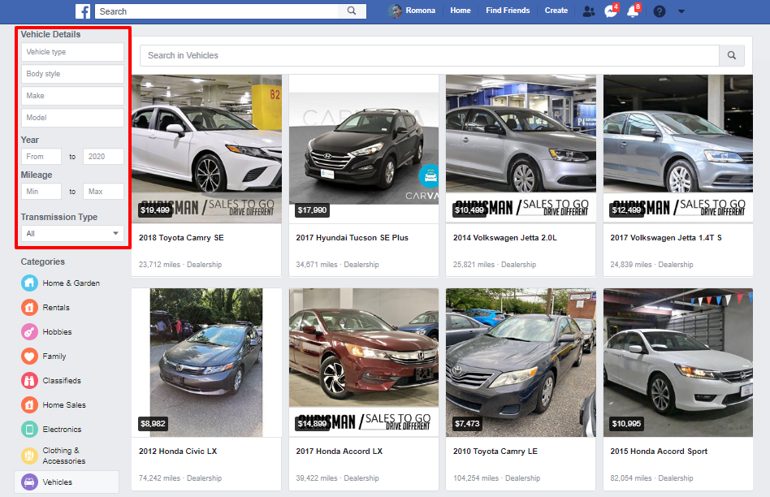Click the Search in Vehicles magnifier button

tap(732, 55)
